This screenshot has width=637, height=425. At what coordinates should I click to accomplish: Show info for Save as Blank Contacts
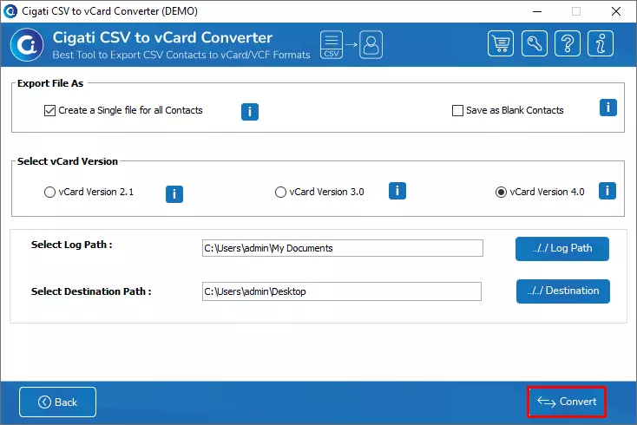tap(608, 108)
